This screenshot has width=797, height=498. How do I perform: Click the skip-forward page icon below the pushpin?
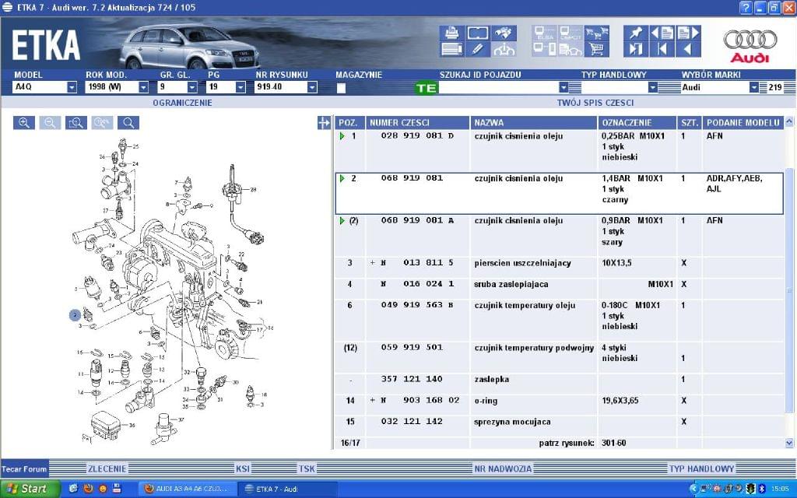(636, 49)
